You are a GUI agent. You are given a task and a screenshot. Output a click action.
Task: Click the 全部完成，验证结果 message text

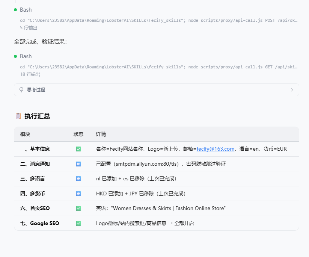pos(41,42)
